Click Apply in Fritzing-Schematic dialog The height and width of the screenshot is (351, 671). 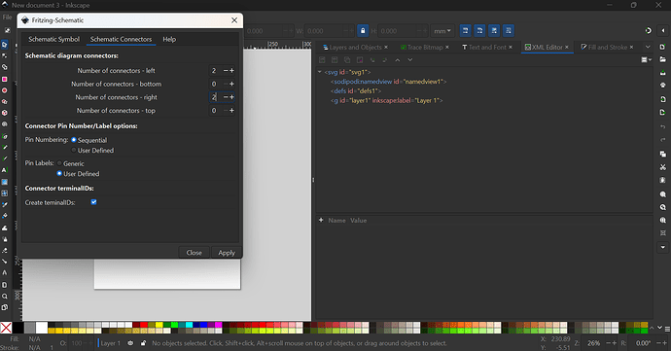tap(227, 253)
